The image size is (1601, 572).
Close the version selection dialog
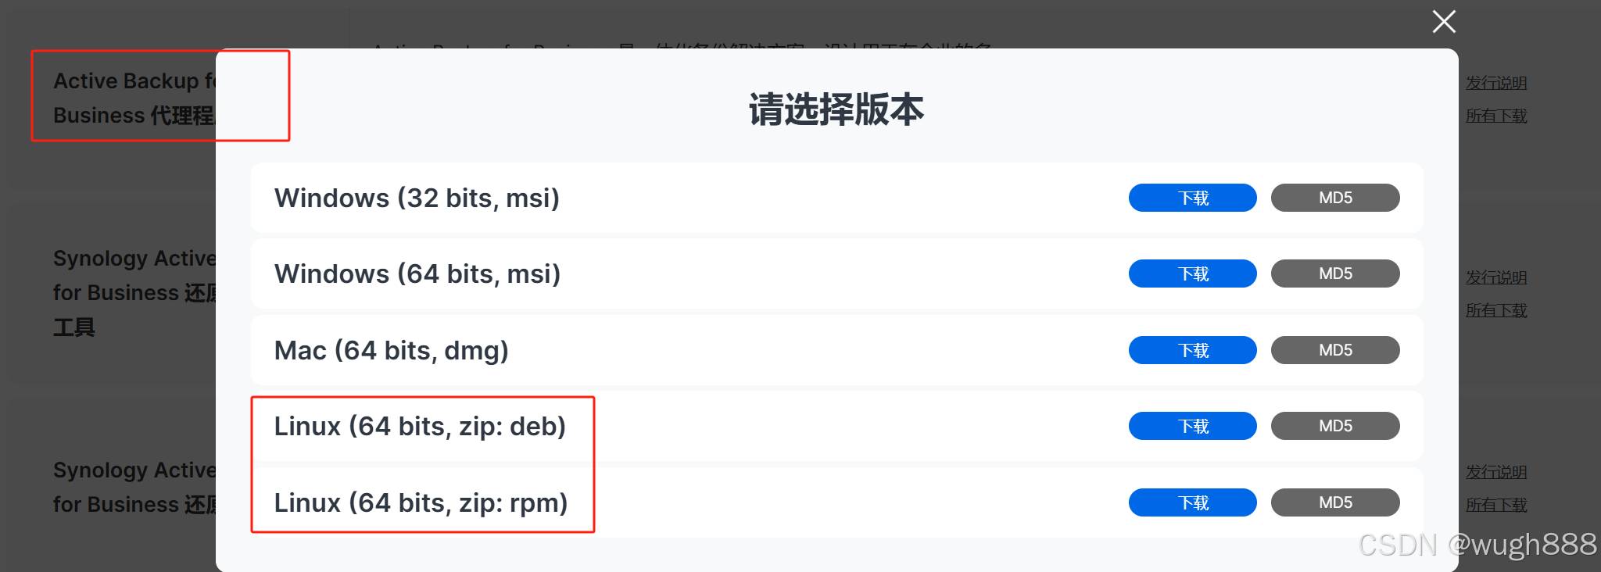tap(1443, 22)
